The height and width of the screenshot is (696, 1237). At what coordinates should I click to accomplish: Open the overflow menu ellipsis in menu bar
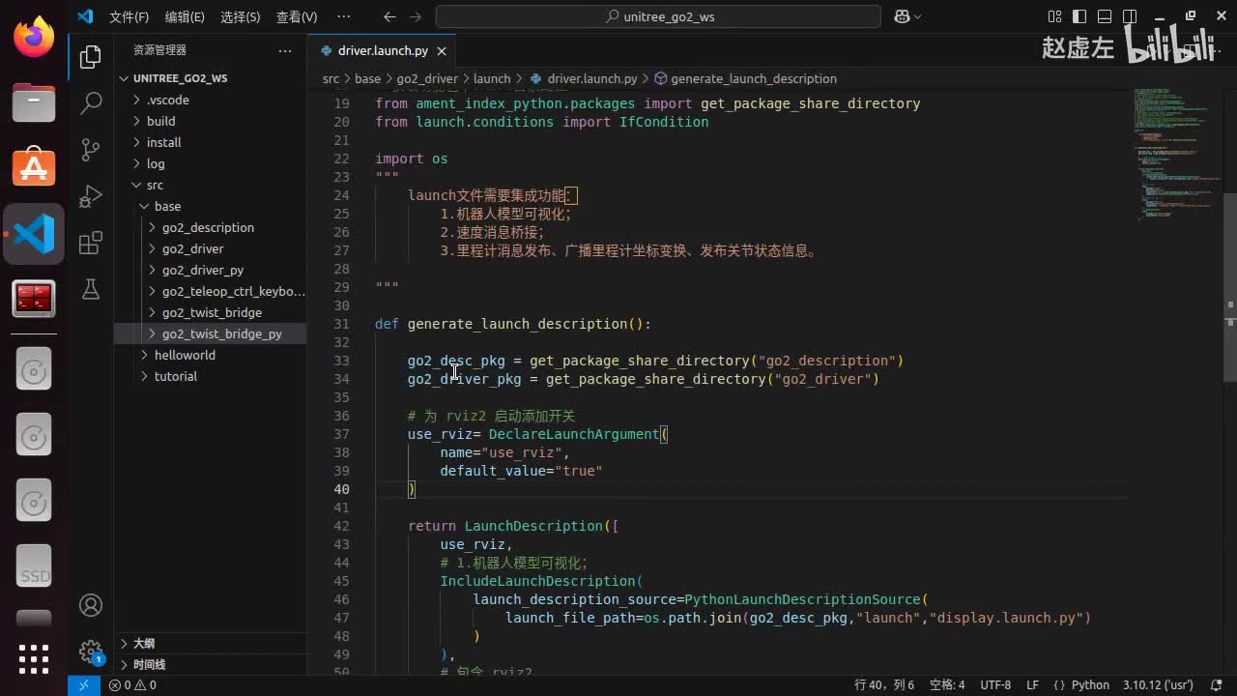(343, 16)
